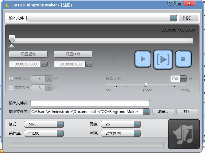The height and width of the screenshot is (153, 205).
Task: Click the start time spinner arrows
Action: pos(44,64)
